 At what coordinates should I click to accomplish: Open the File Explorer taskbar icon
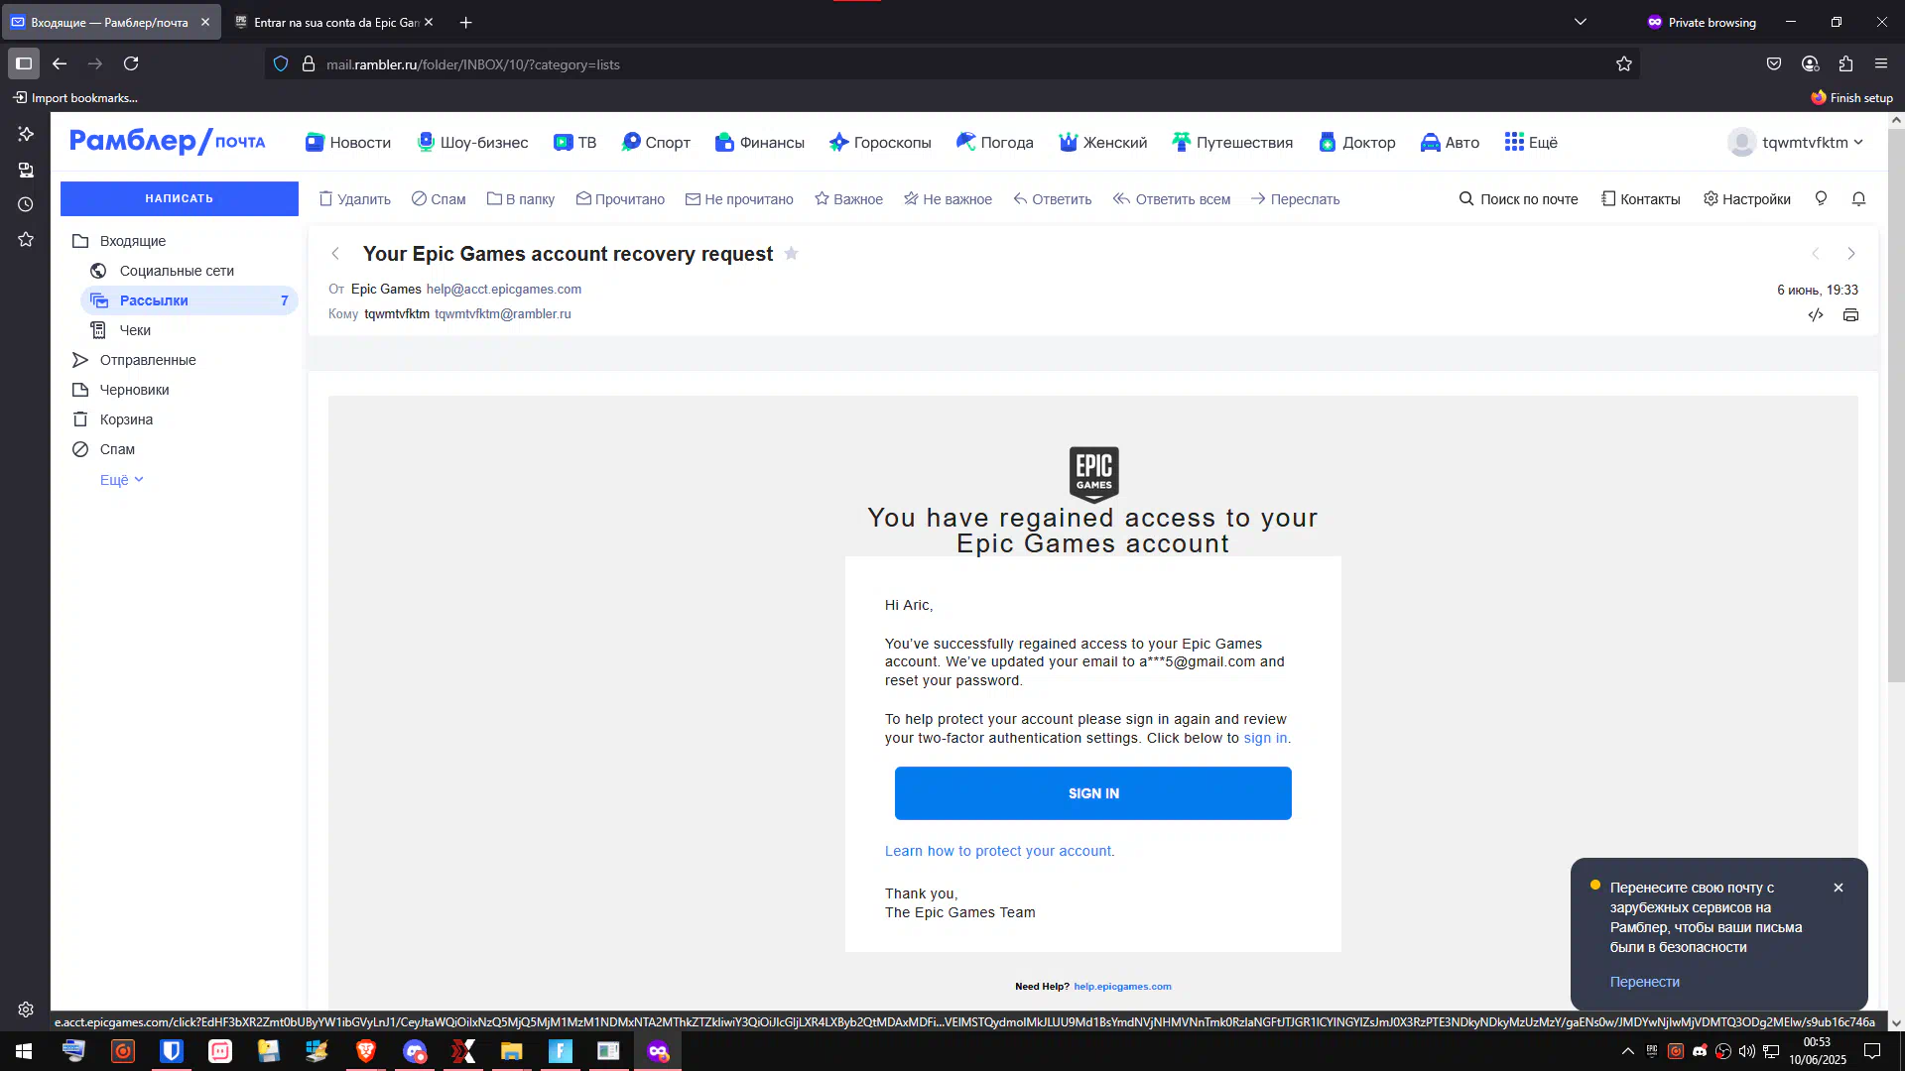click(512, 1051)
